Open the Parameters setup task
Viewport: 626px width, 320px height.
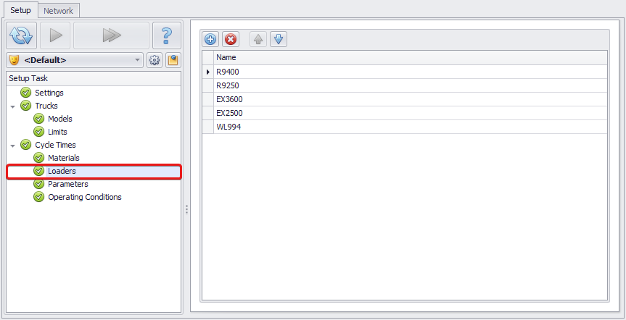click(68, 184)
